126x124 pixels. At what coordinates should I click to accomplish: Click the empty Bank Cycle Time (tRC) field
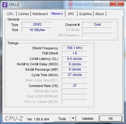(x=75, y=80)
